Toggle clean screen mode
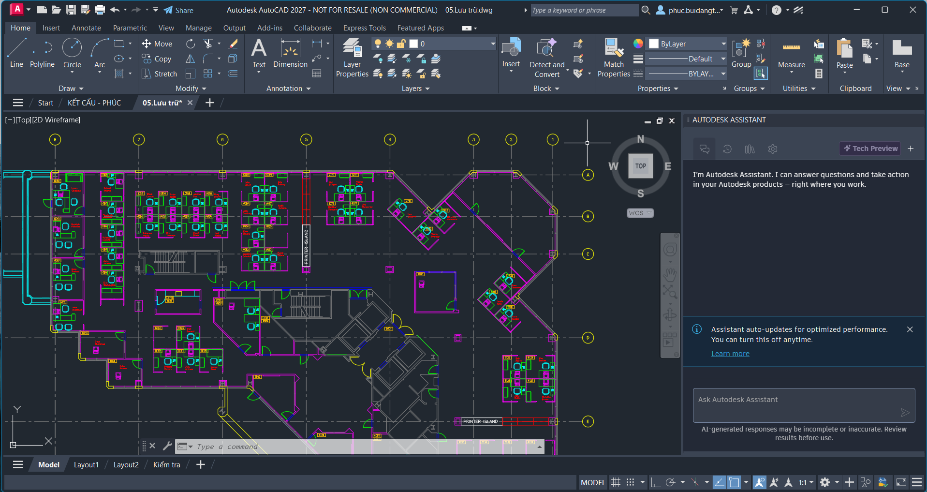 [x=901, y=482]
